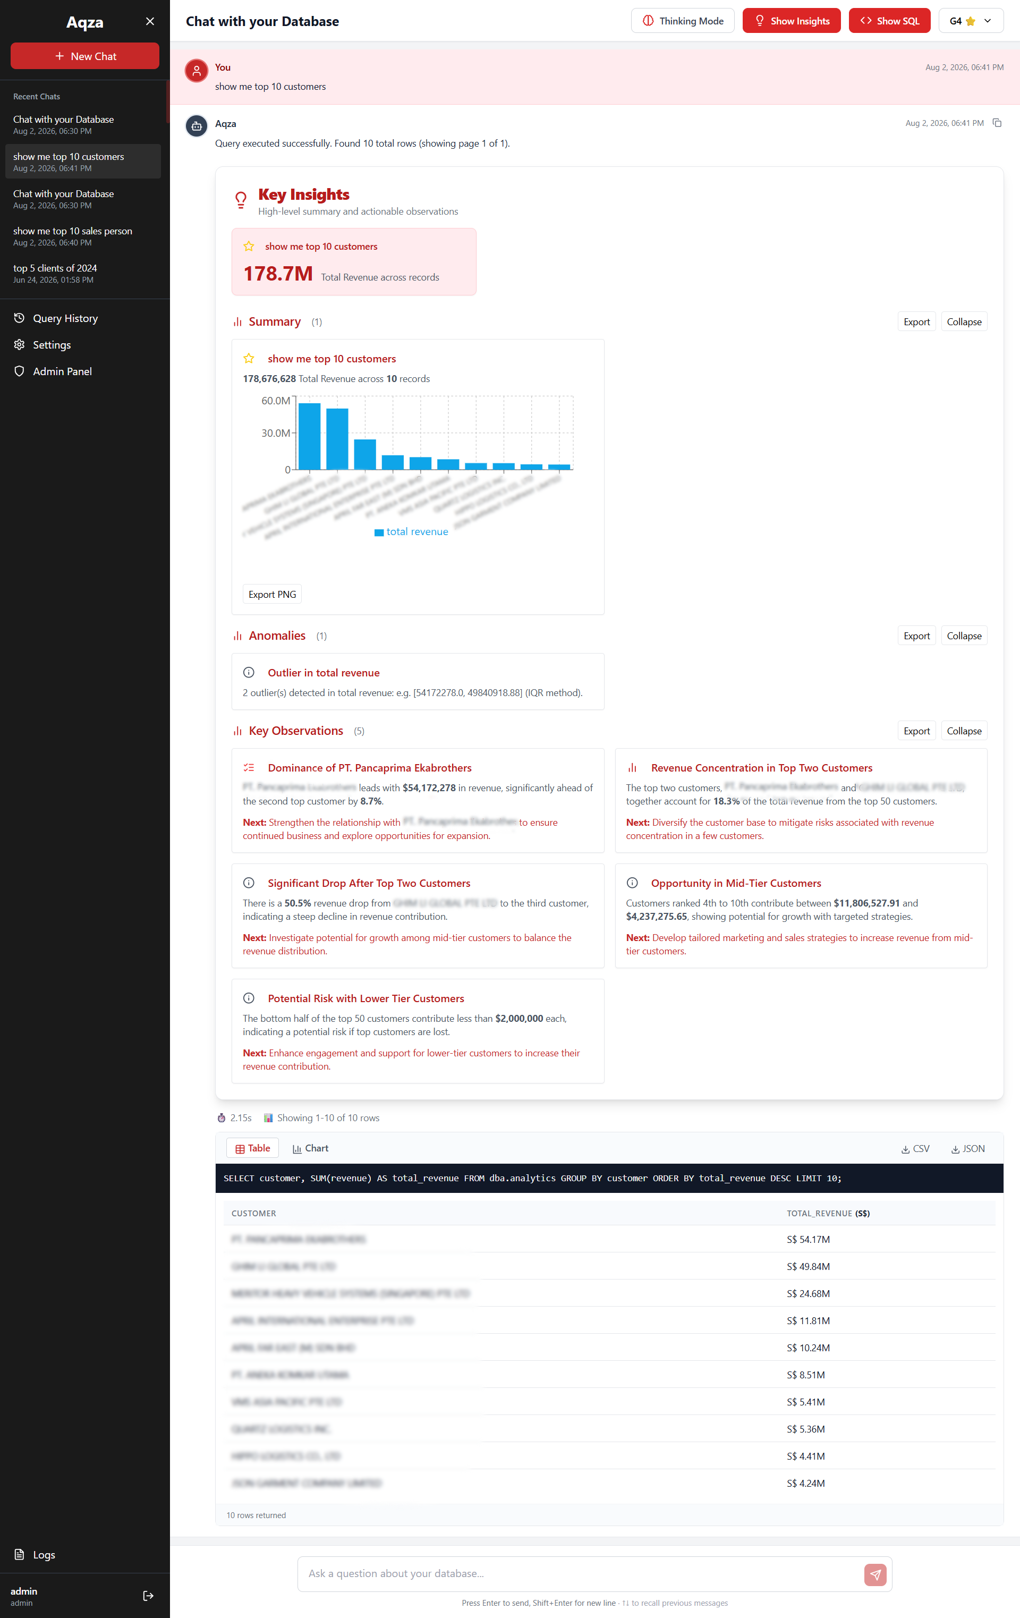Click the S$ 24.68M revenue cell
Screen dimensions: 1020x1618
click(x=809, y=1293)
